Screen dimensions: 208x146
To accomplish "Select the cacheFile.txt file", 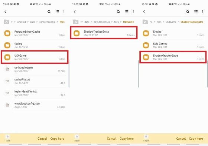I will tap(35, 81).
